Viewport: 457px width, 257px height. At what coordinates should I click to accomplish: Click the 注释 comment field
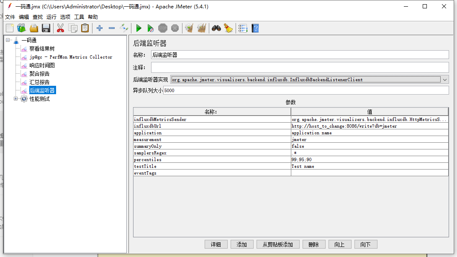pos(300,67)
